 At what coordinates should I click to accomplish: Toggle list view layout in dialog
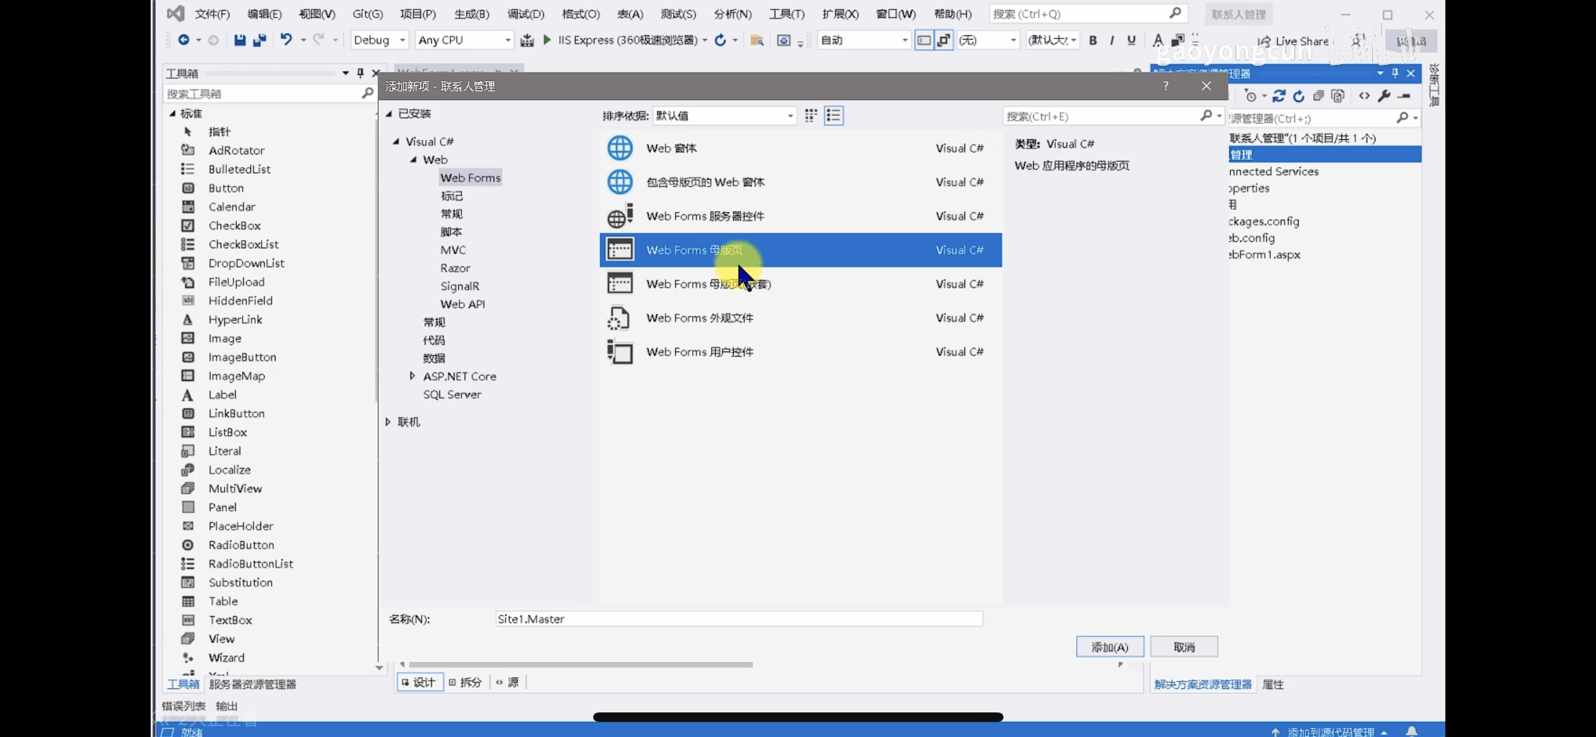(833, 115)
